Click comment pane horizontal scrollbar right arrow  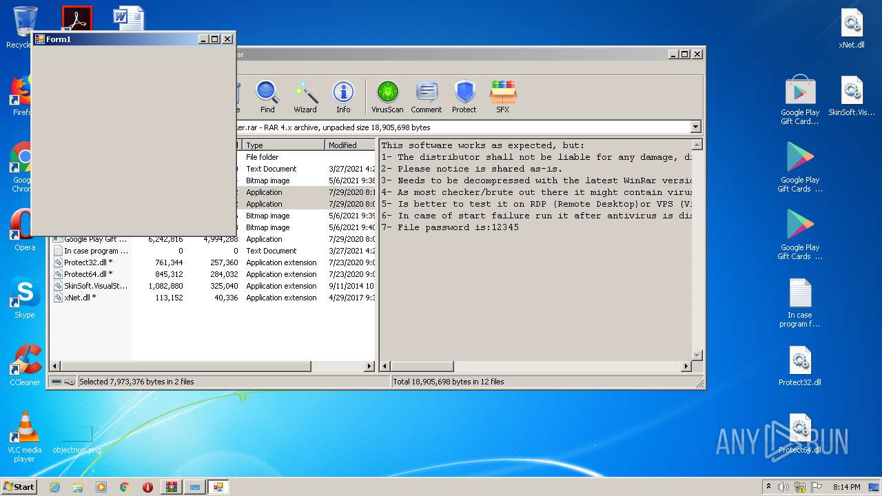tap(686, 366)
